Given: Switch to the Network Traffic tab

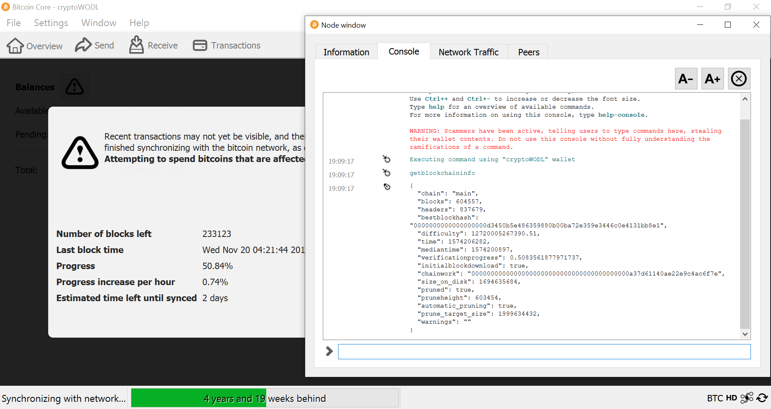Looking at the screenshot, I should pyautogui.click(x=469, y=52).
